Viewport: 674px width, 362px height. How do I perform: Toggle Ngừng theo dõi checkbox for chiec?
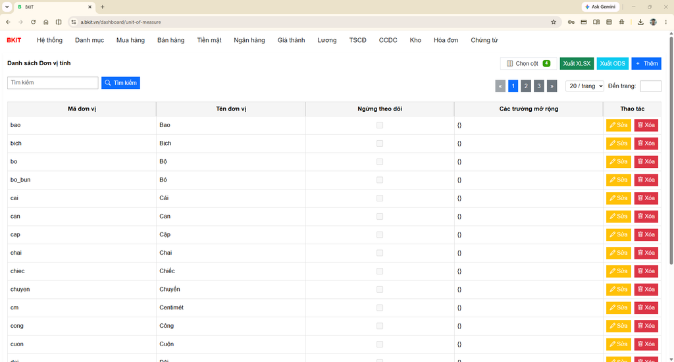(x=380, y=271)
